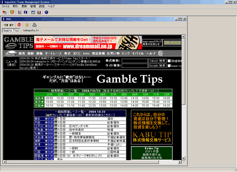
Task: Tick the checkbox beside the Yahoo! search button
Action: pos(169,61)
